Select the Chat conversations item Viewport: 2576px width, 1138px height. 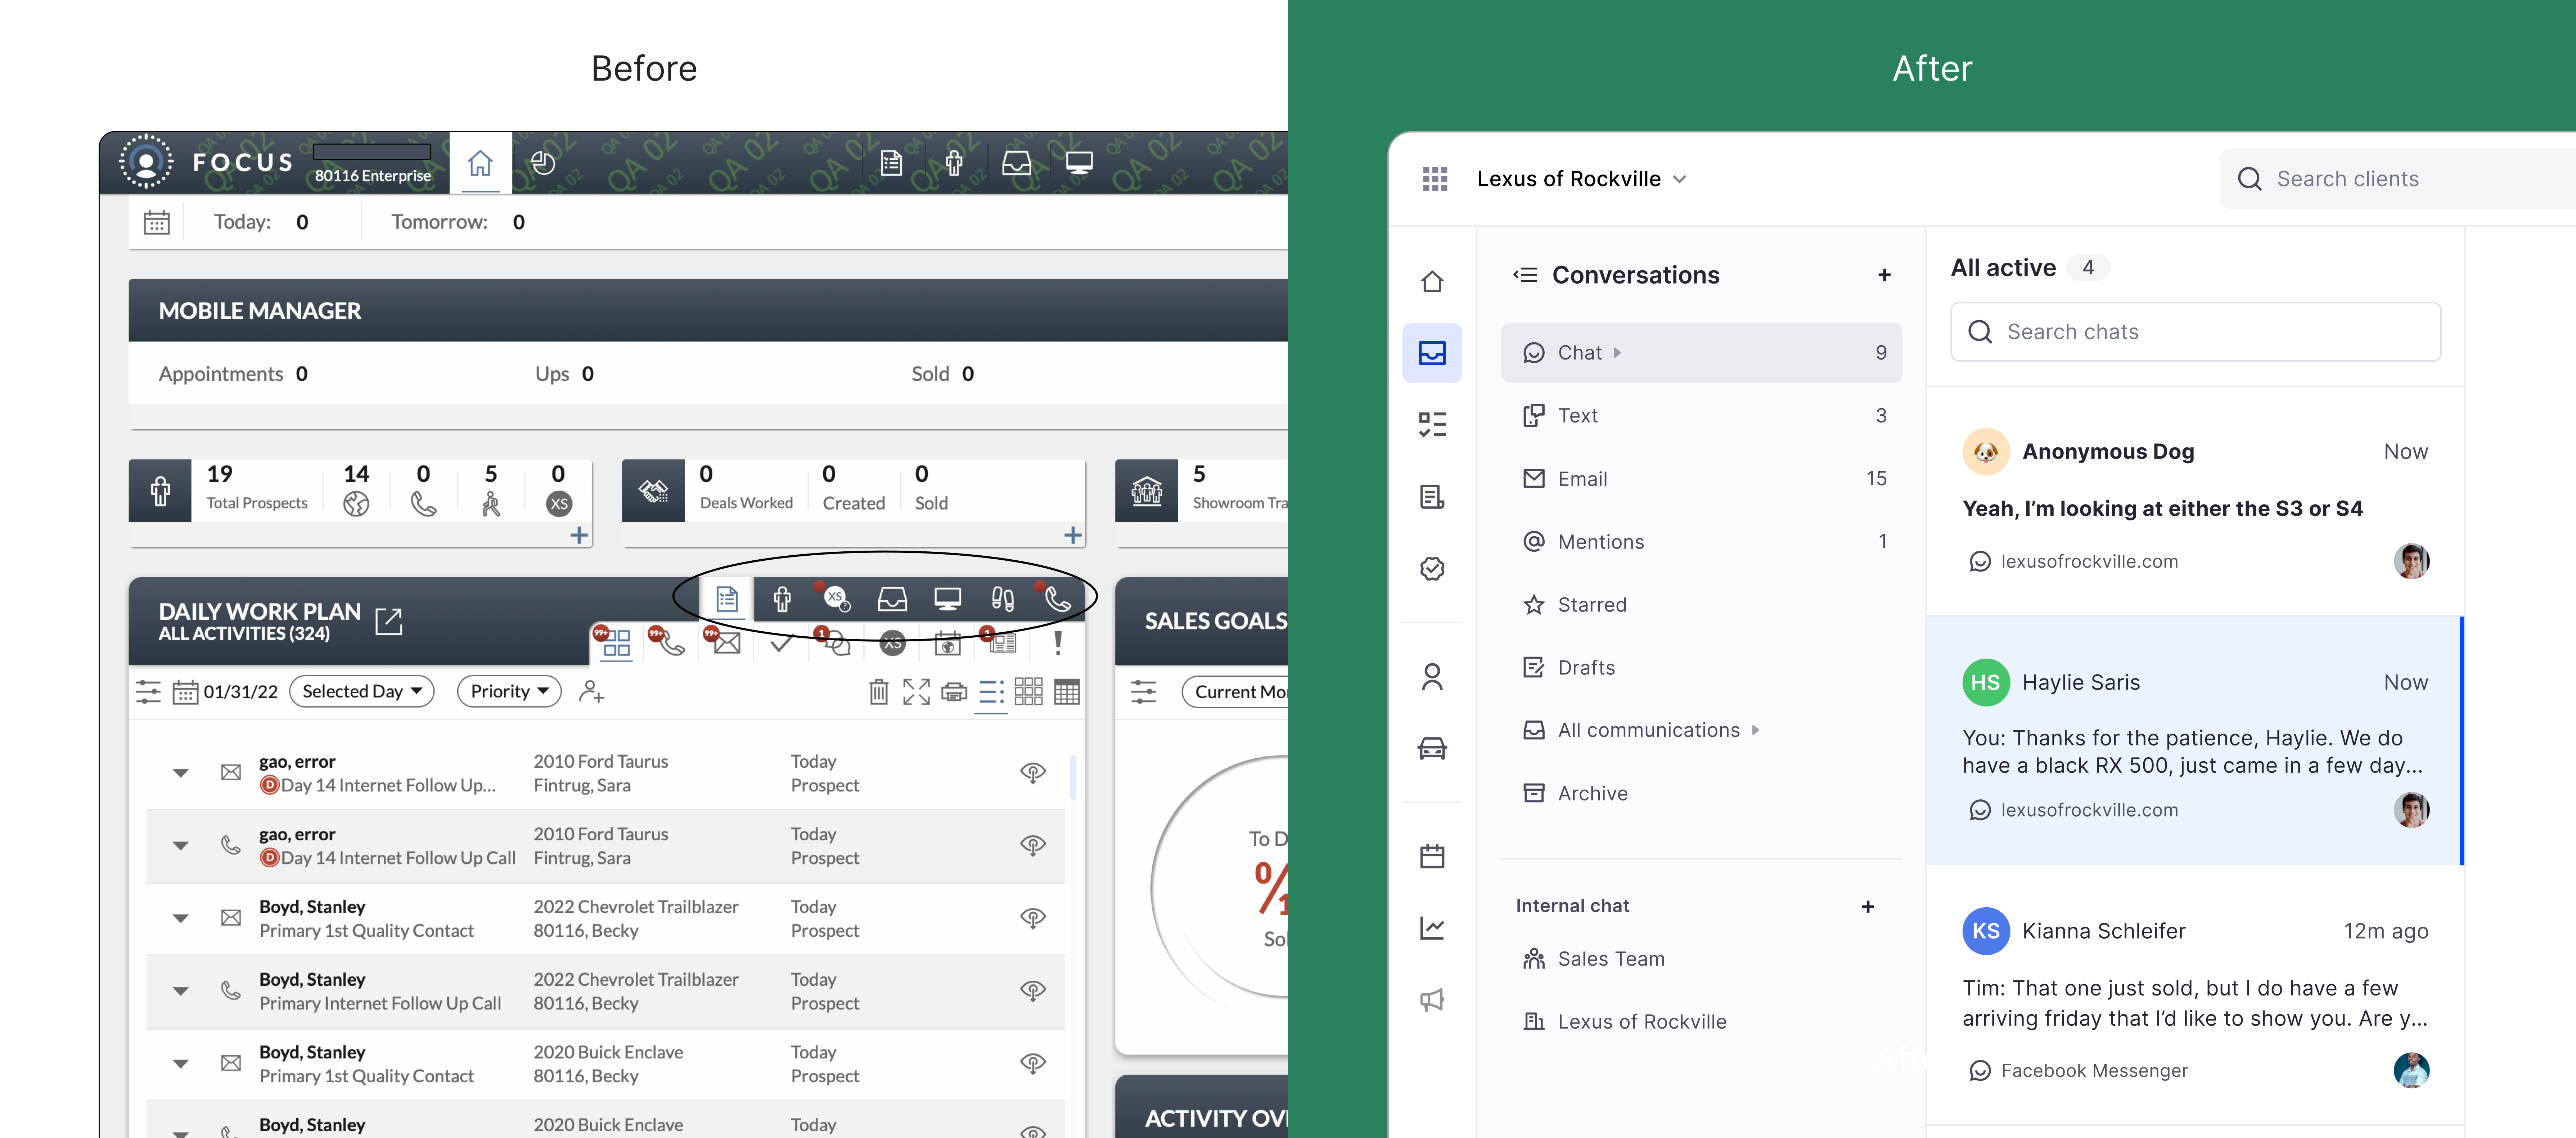pos(1701,353)
